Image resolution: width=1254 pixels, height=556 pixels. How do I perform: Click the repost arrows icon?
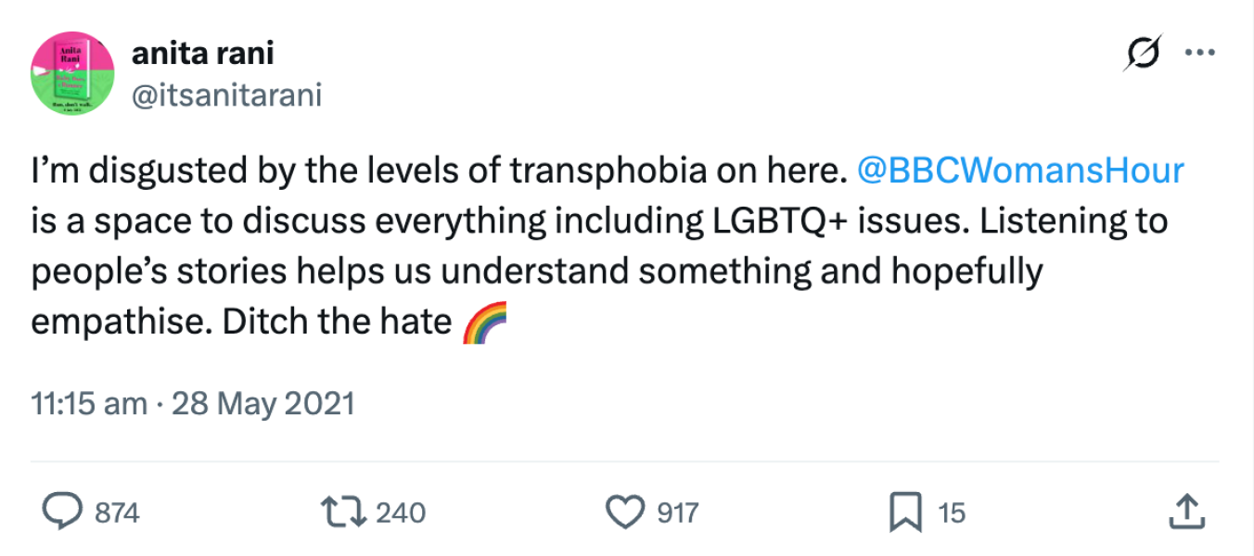(x=340, y=512)
